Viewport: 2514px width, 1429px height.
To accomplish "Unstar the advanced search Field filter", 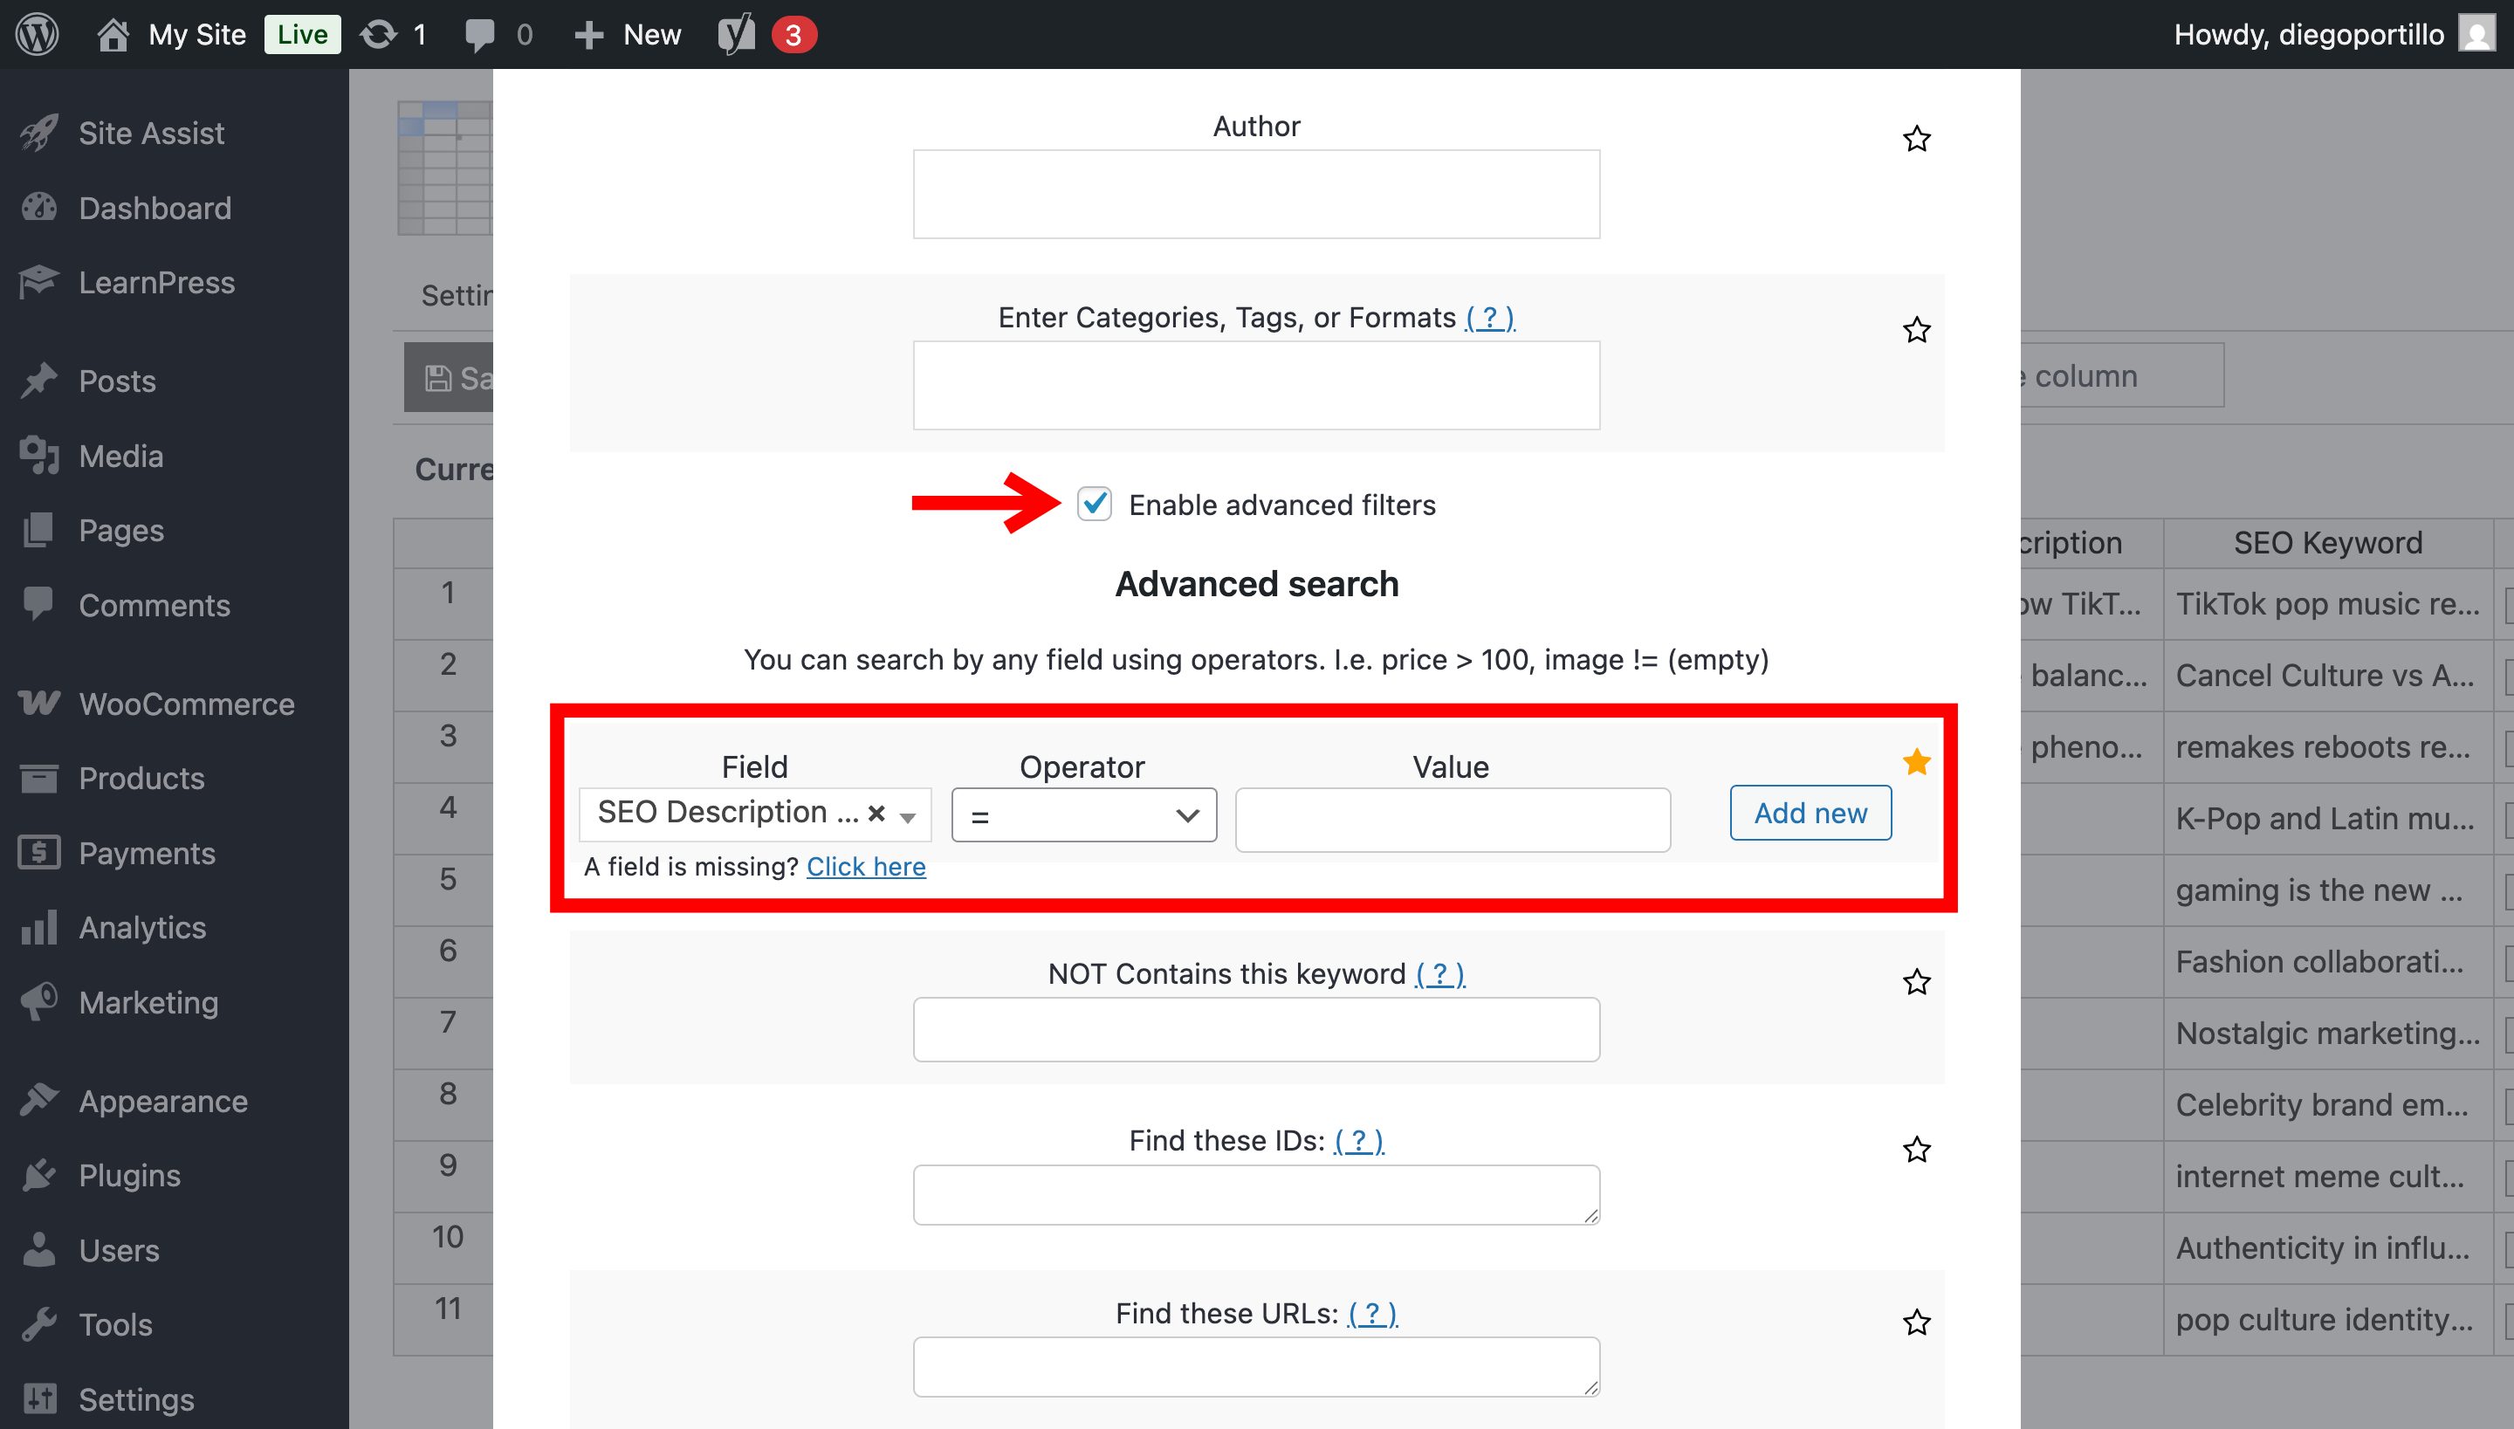I will click(1916, 763).
